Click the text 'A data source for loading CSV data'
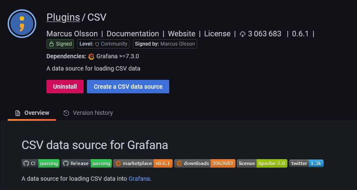The image size is (357, 190). [93, 68]
